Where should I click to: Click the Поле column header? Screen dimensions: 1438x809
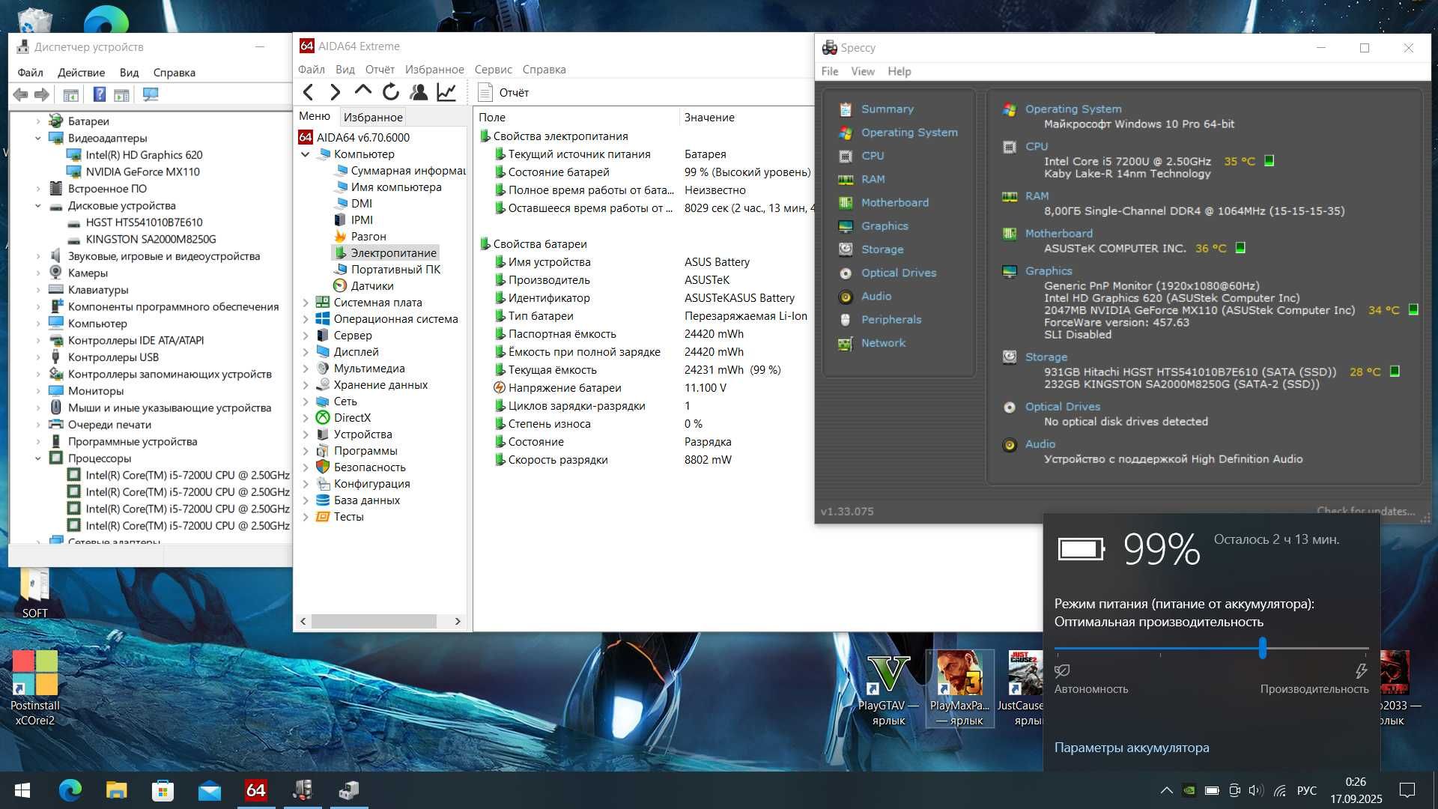(x=492, y=118)
